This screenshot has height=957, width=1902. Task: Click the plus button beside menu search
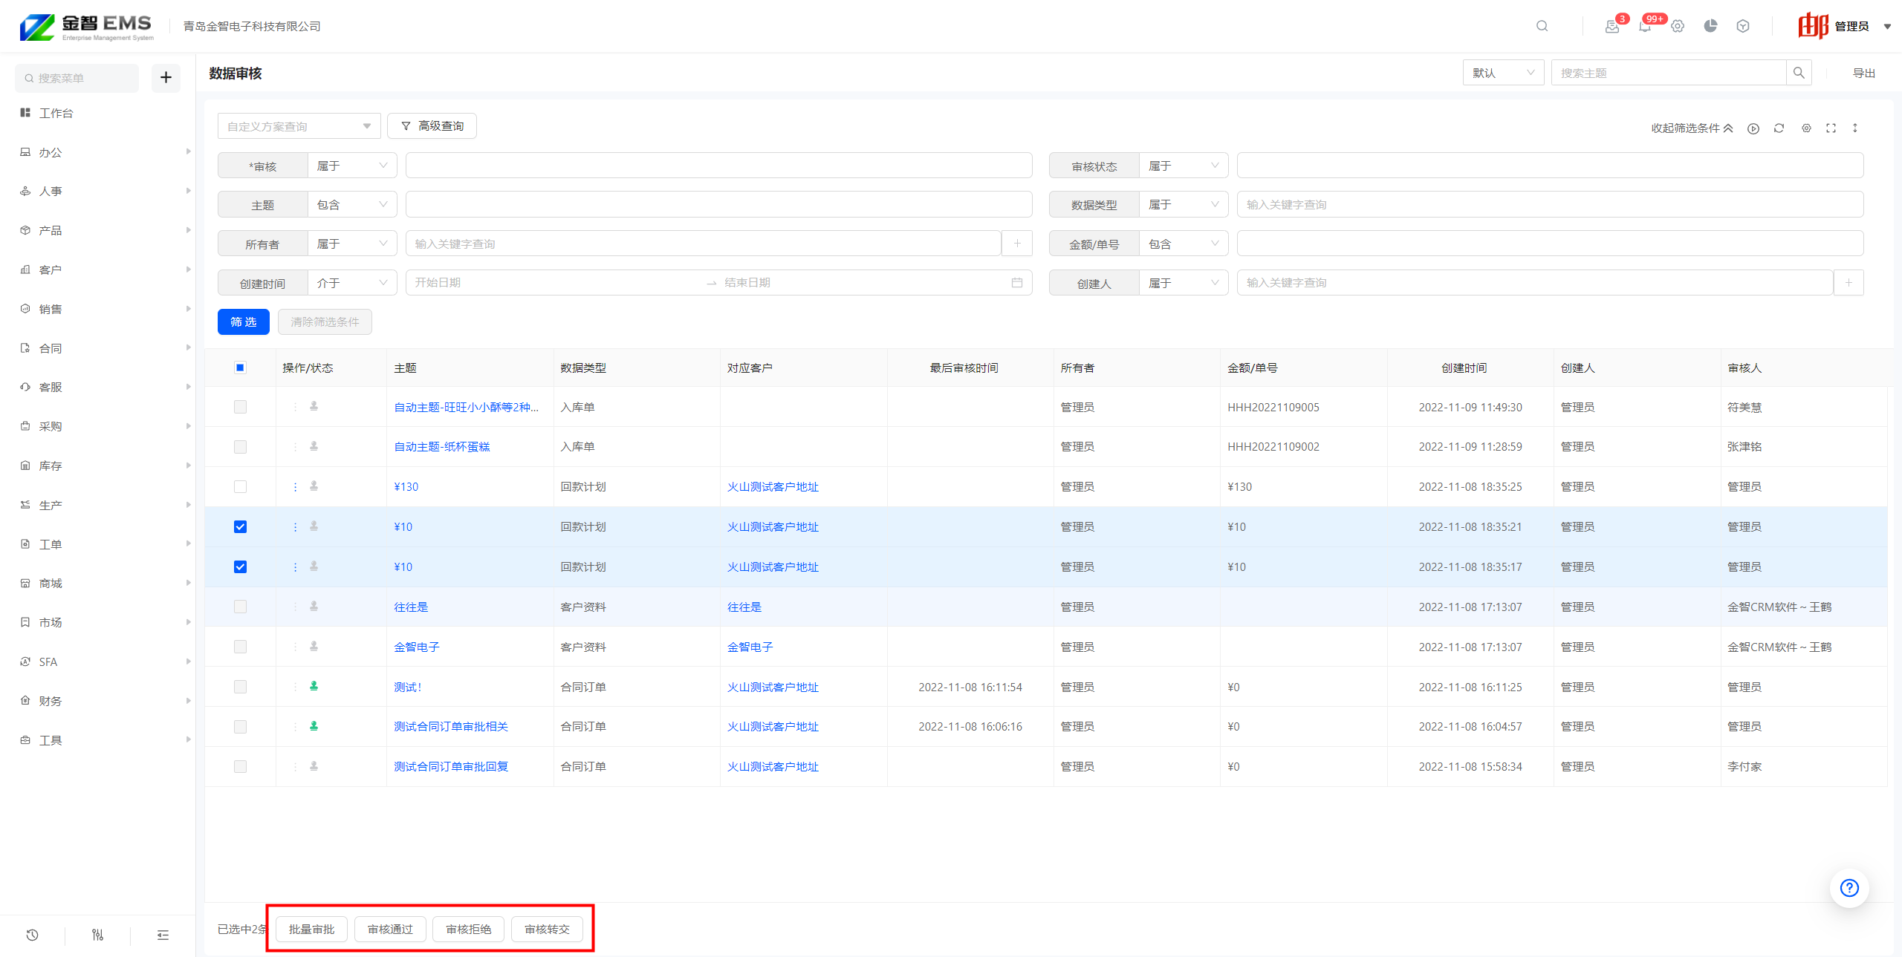point(166,77)
